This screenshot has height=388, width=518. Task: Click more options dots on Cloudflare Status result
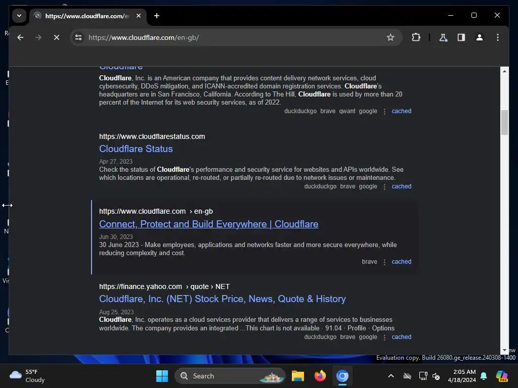tap(384, 187)
